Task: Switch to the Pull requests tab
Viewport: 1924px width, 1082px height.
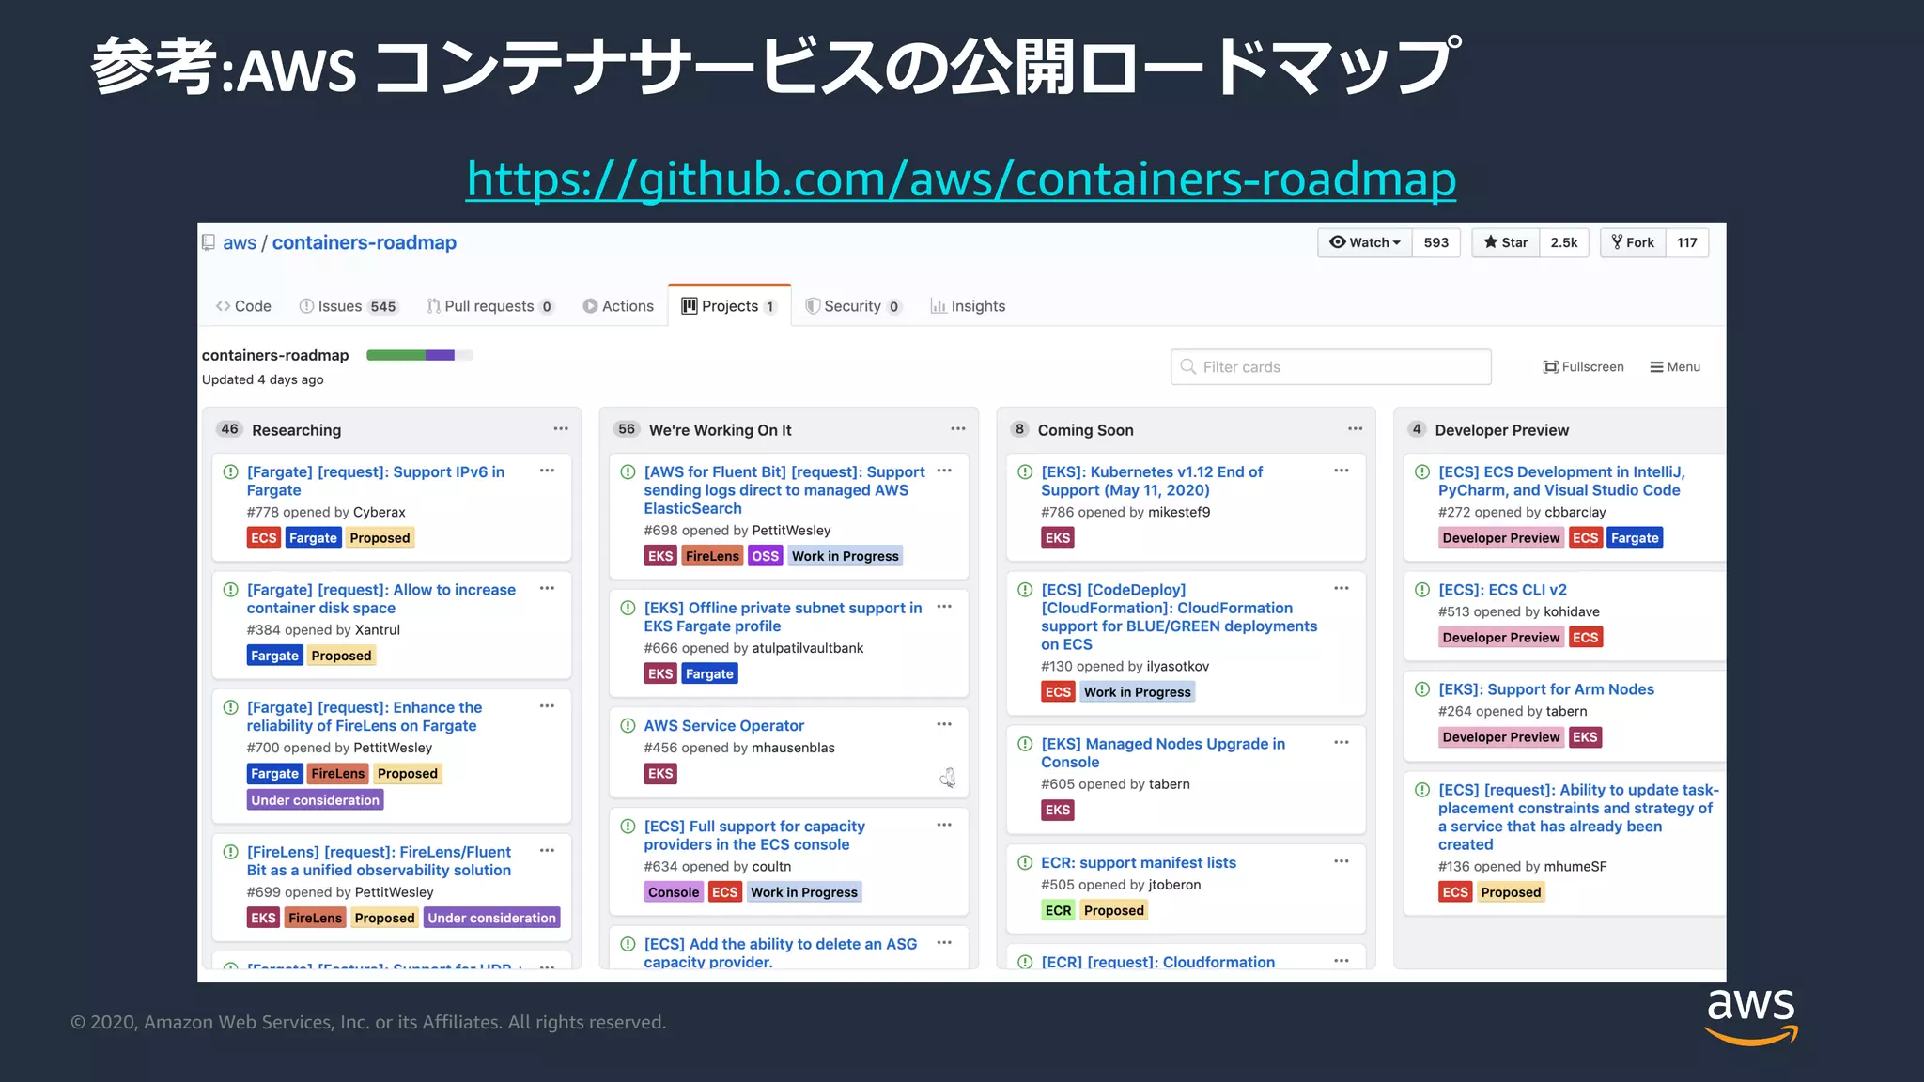Action: 490,306
